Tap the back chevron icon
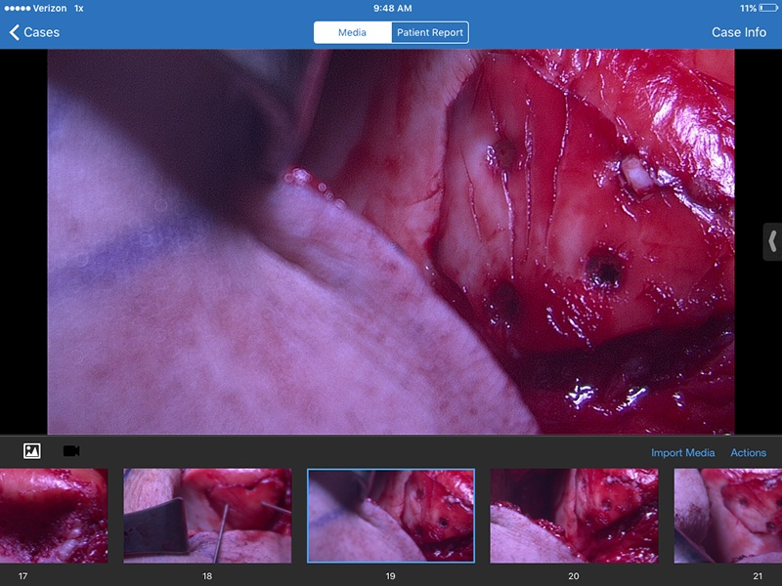 click(14, 32)
